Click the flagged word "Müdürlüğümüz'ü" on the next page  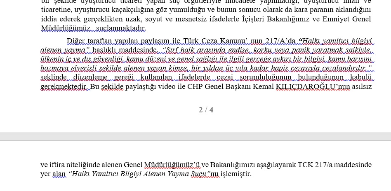click(172, 165)
